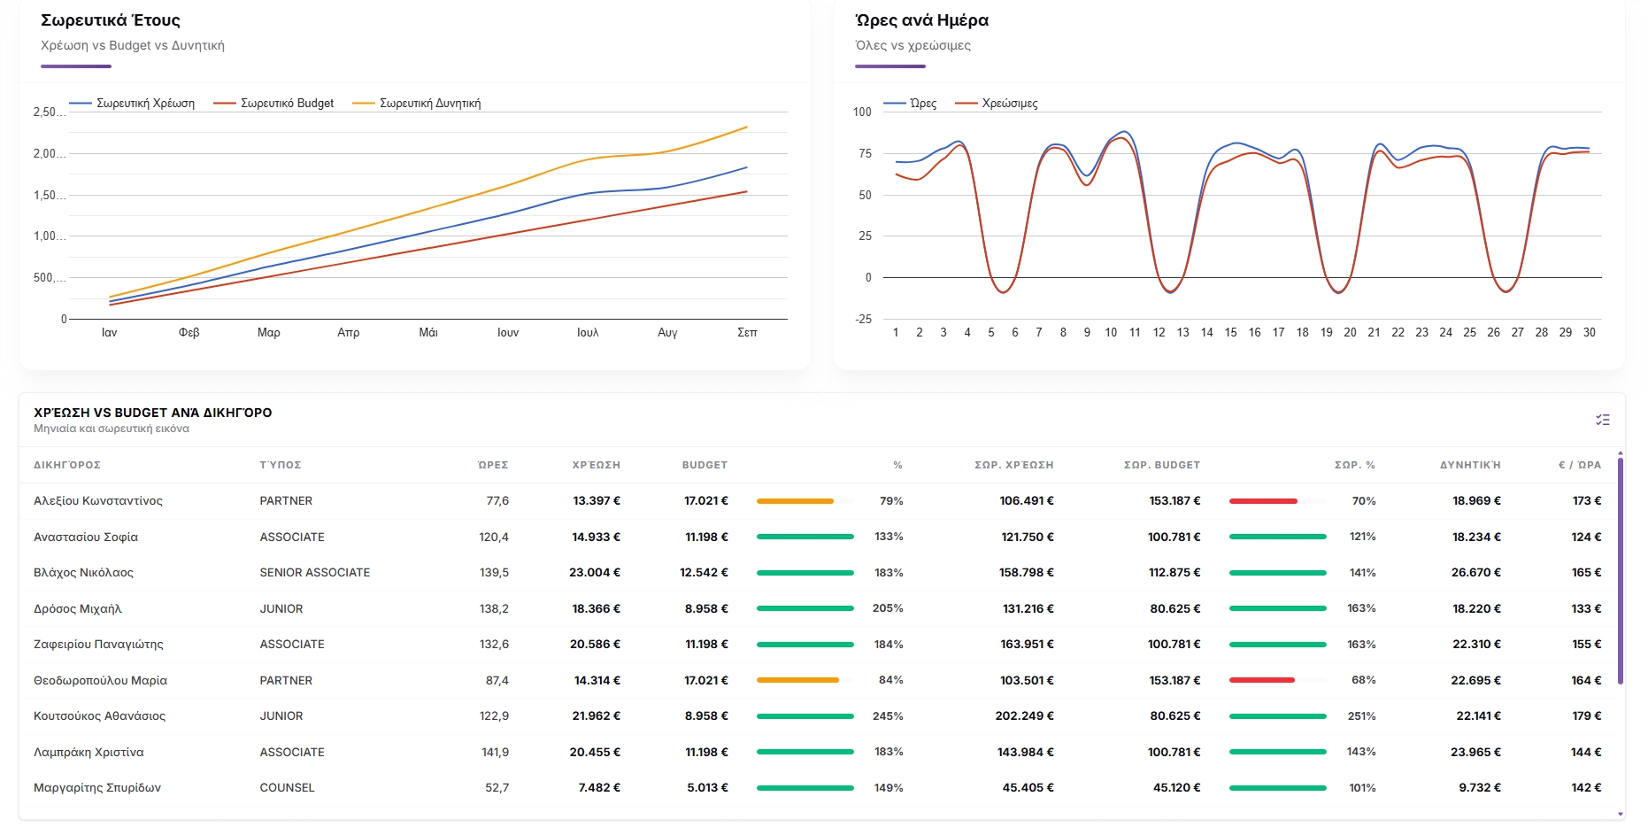Click the COUNSEL type cell
Viewport: 1648px width, 835px height.
287,788
